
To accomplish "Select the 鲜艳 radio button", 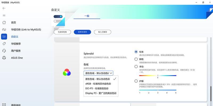I will click(x=136, y=59).
